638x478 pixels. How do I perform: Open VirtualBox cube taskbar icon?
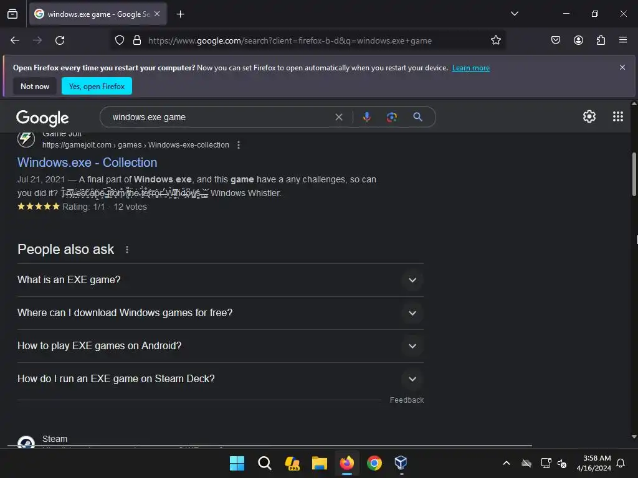[401, 463]
